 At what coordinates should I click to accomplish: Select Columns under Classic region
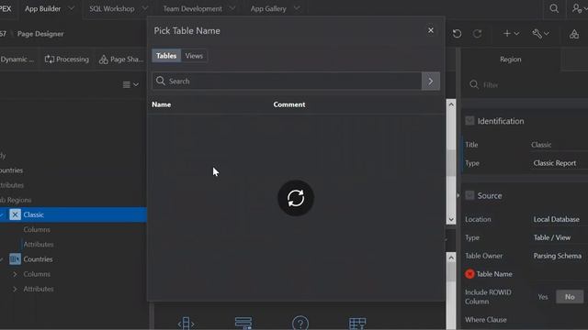[37, 230]
